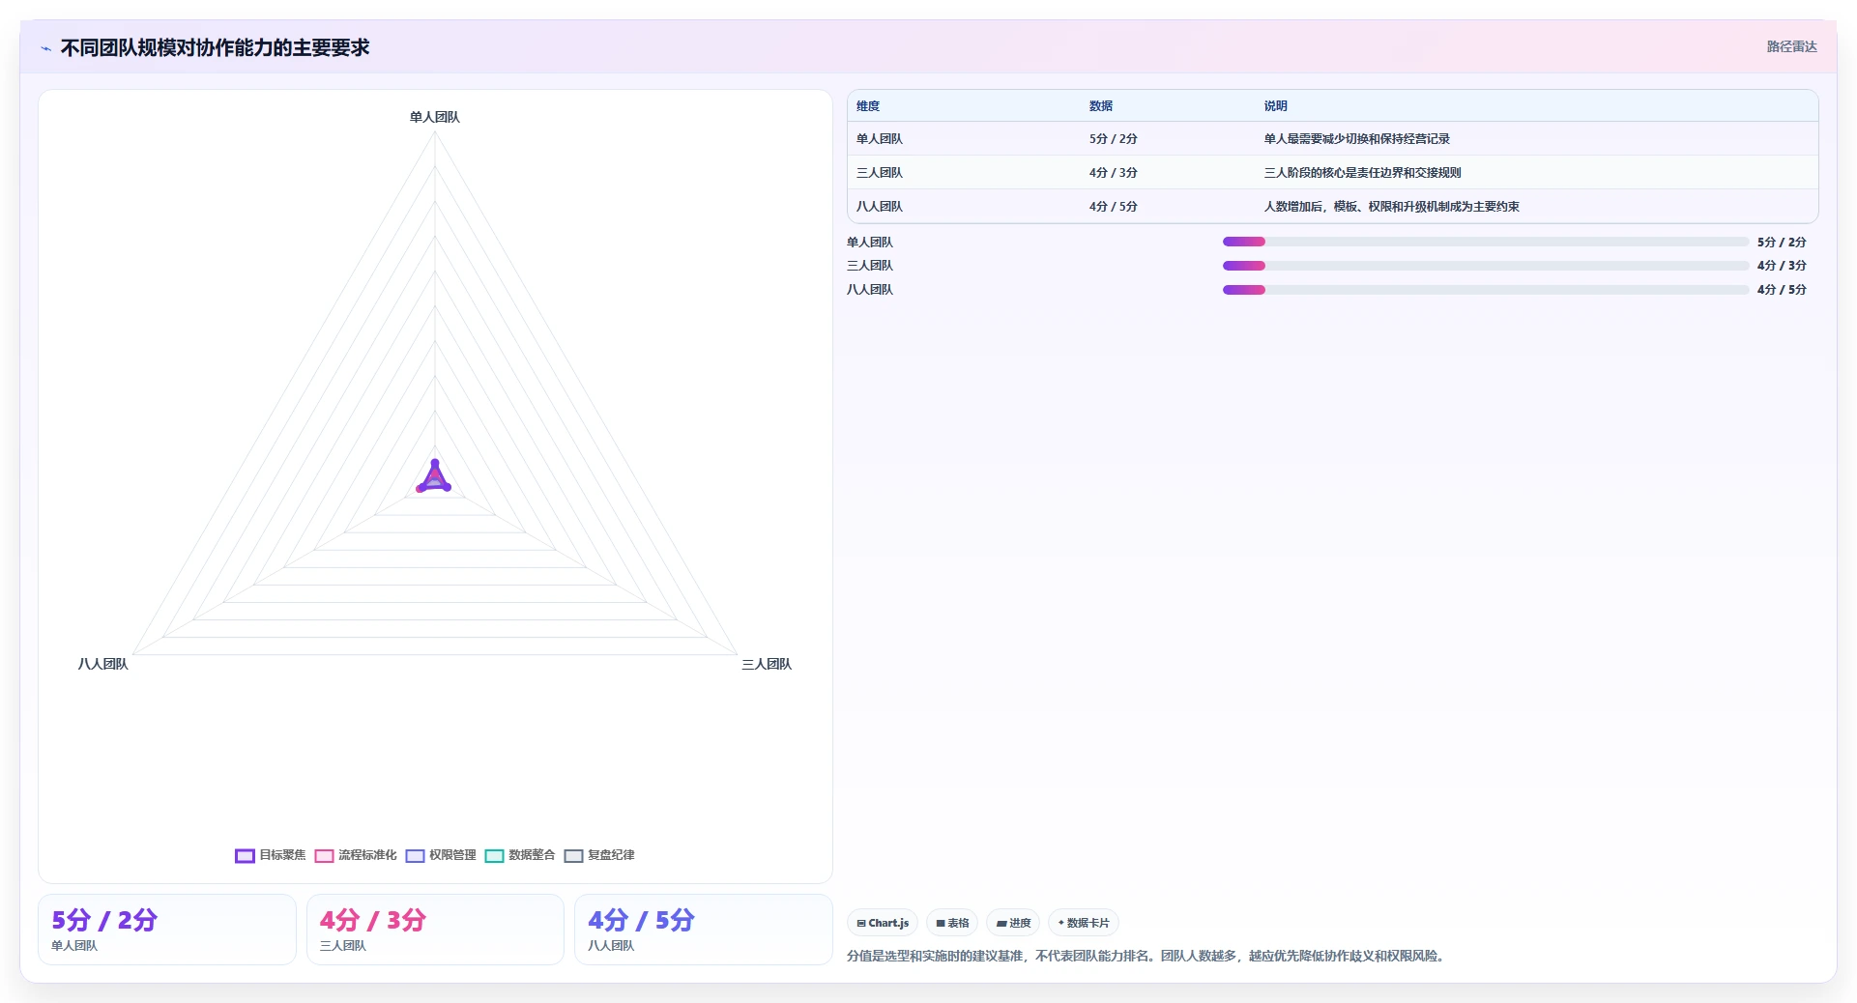This screenshot has width=1857, height=1003.
Task: Toggle the 复盘纪律 legend swatch
Action: (573, 856)
